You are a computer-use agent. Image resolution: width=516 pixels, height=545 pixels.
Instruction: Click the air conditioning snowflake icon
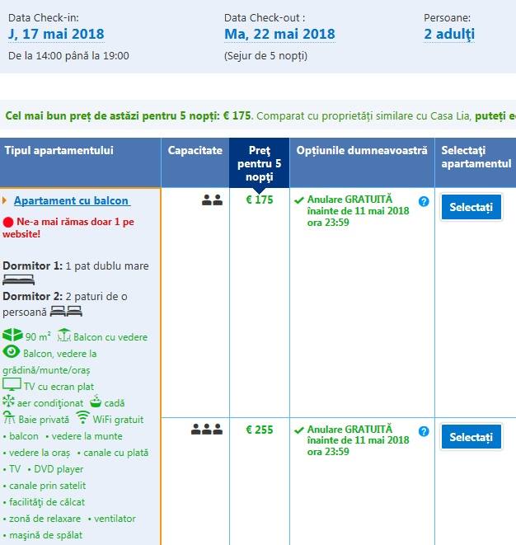pyautogui.click(x=9, y=402)
